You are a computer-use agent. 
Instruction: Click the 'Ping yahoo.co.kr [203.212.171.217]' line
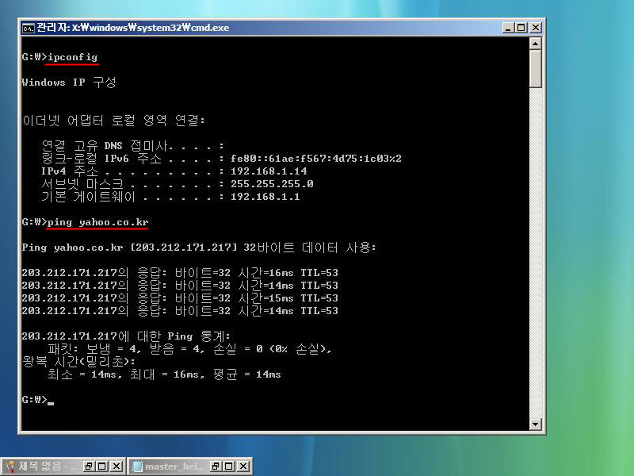click(x=199, y=248)
